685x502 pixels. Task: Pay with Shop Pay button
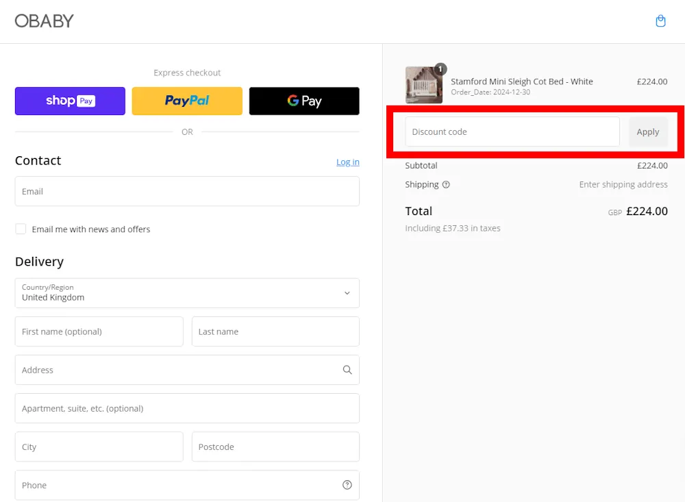70,101
